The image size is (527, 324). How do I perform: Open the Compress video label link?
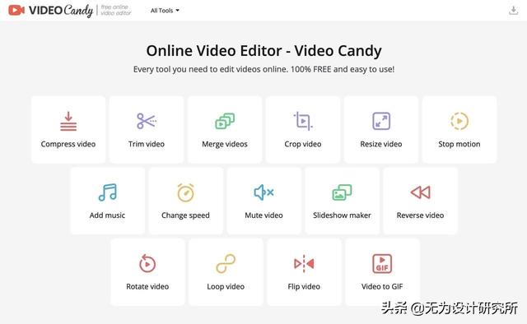68,144
